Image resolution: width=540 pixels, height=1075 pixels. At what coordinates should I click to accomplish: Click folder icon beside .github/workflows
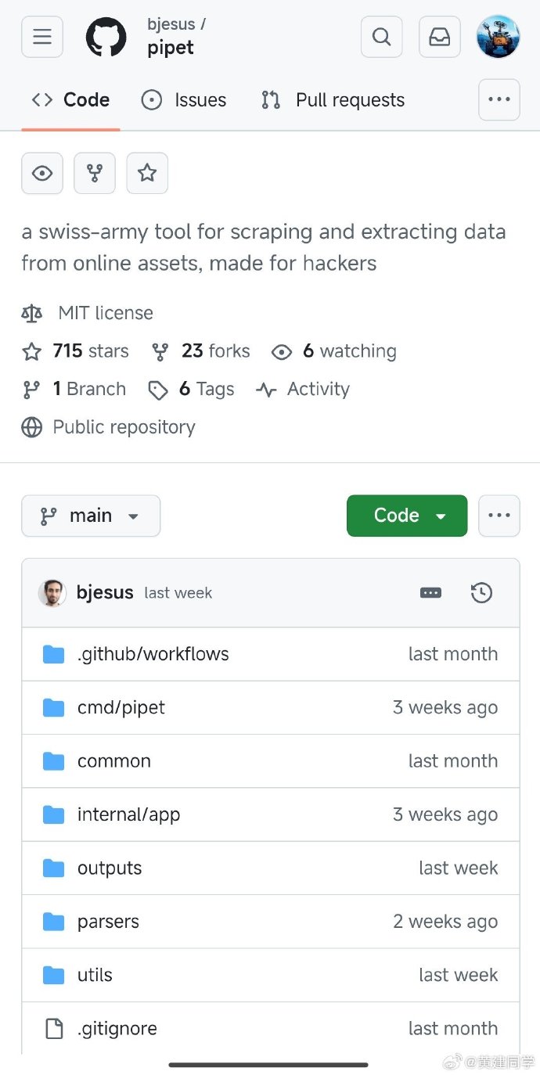(53, 654)
